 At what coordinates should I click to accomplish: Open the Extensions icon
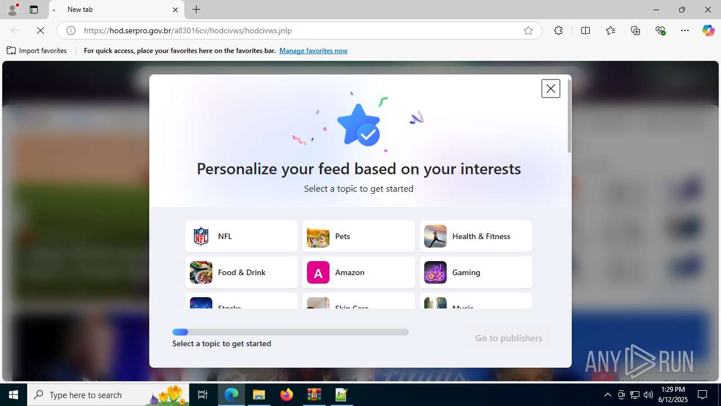pyautogui.click(x=558, y=30)
